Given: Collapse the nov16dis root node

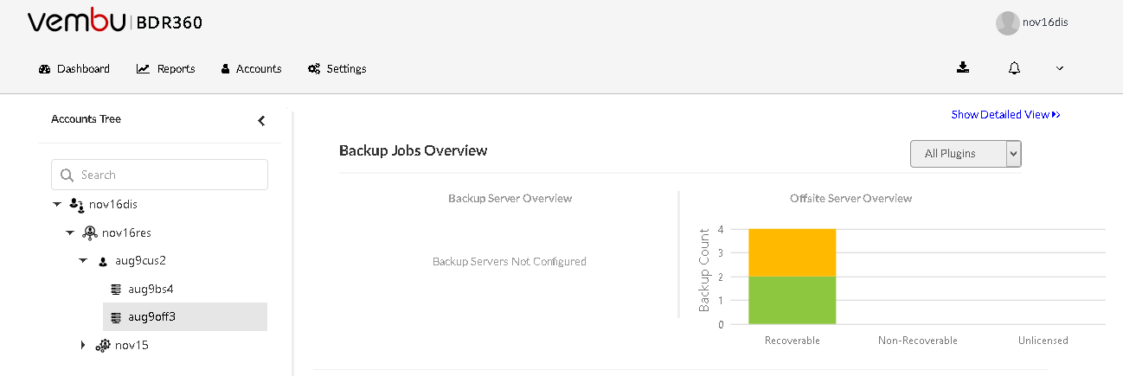Looking at the screenshot, I should coord(57,205).
